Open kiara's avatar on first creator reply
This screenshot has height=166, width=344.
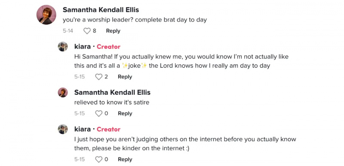pyautogui.click(x=63, y=47)
